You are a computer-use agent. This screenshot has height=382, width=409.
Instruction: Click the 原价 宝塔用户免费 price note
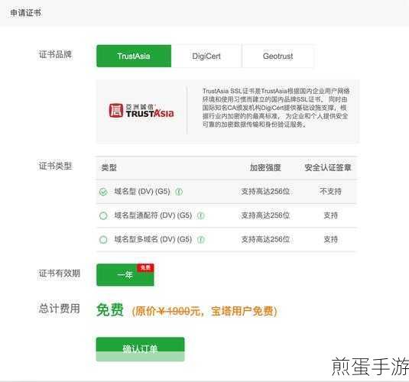(204, 311)
